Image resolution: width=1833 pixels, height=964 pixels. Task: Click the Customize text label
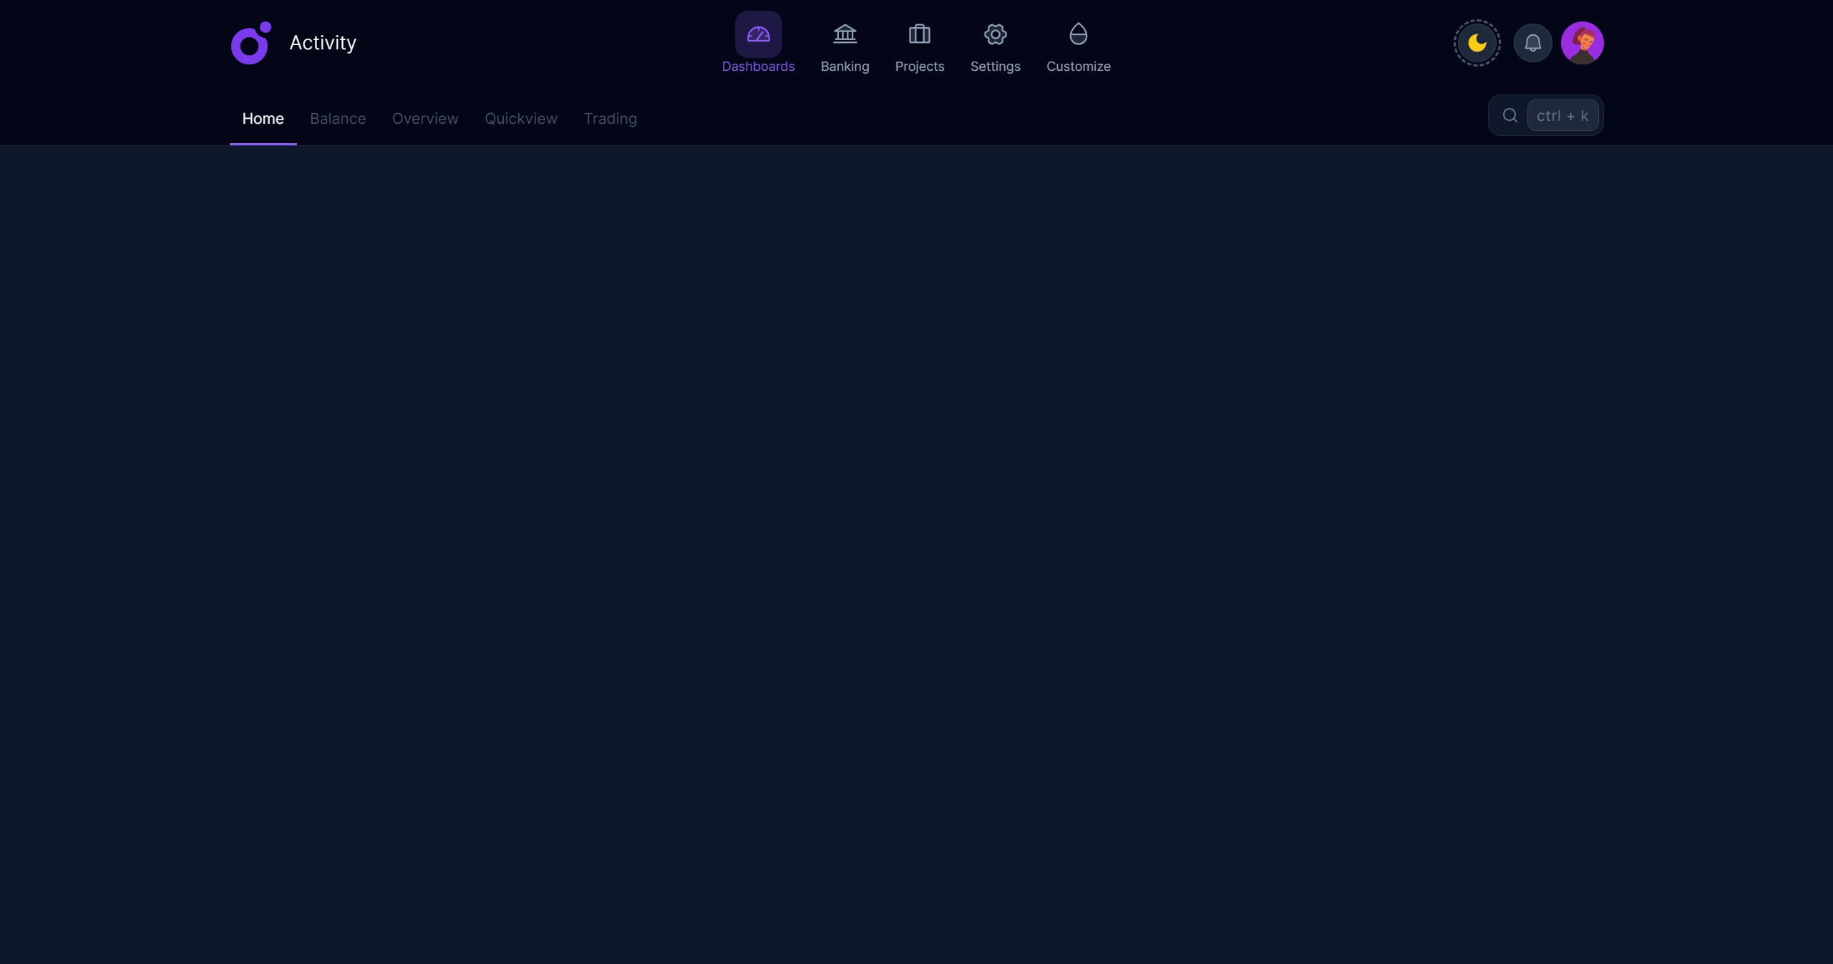pyautogui.click(x=1078, y=67)
